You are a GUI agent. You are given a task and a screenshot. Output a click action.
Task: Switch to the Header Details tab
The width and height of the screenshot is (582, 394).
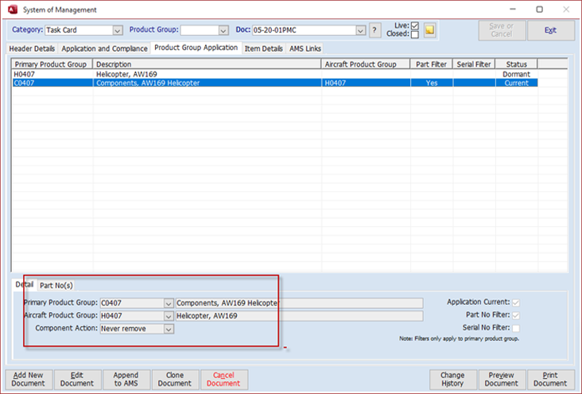pos(32,49)
